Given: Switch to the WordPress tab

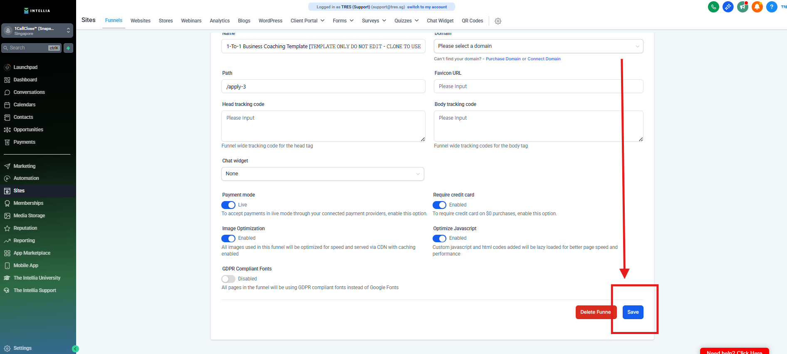Looking at the screenshot, I should [x=270, y=21].
